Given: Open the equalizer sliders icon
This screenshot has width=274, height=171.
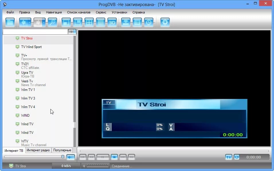Looking at the screenshot, I should (228, 157).
